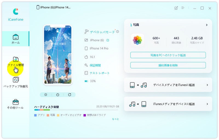Click the developer mode hammer icon
Image resolution: width=219 pixels, height=140 pixels.
point(86,32)
